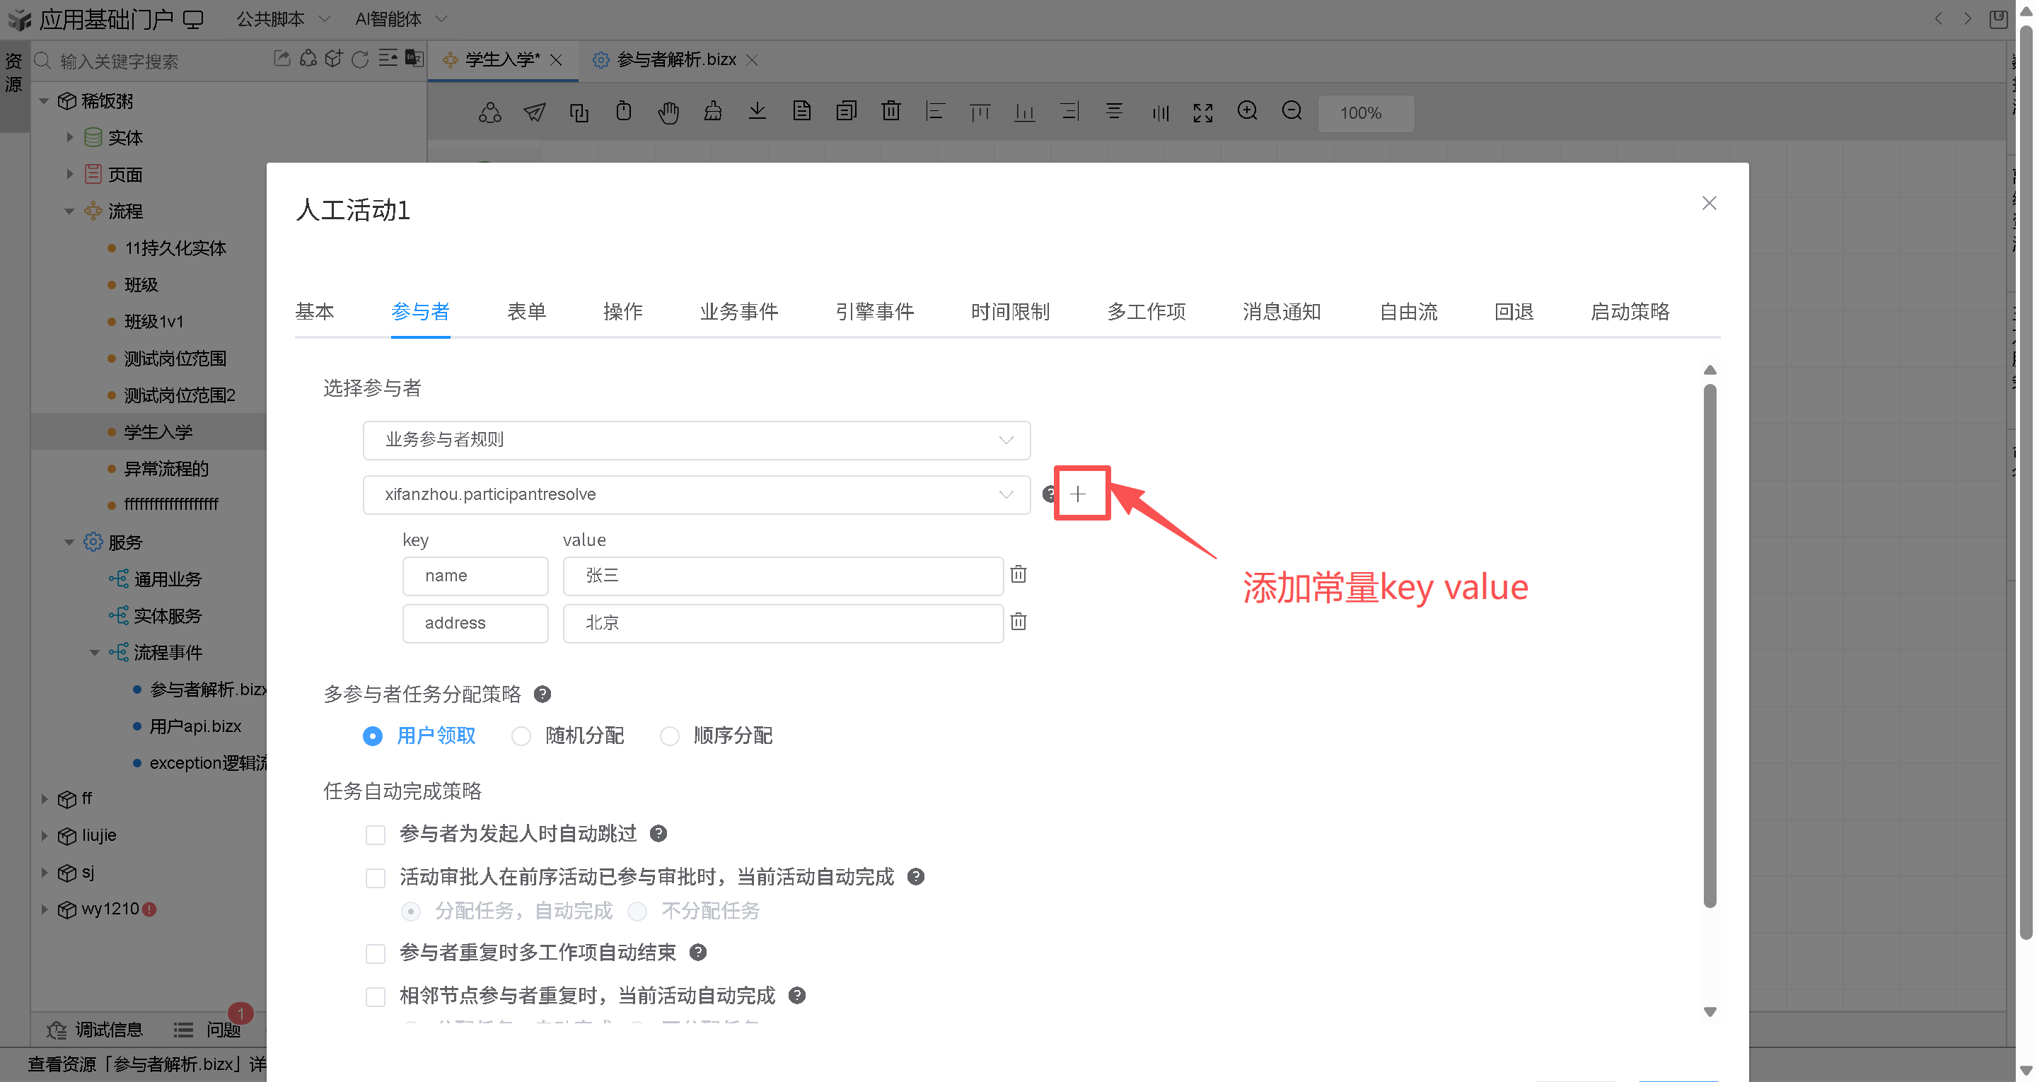2037x1082 pixels.
Task: Delete the name key row
Action: click(1018, 574)
